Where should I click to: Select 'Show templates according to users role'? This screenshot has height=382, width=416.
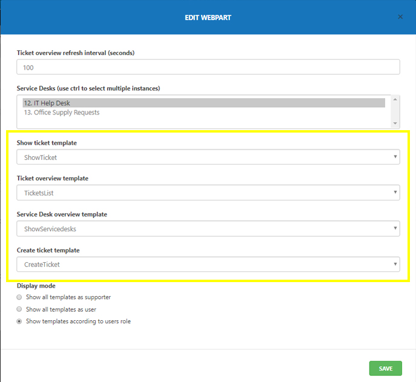20,321
